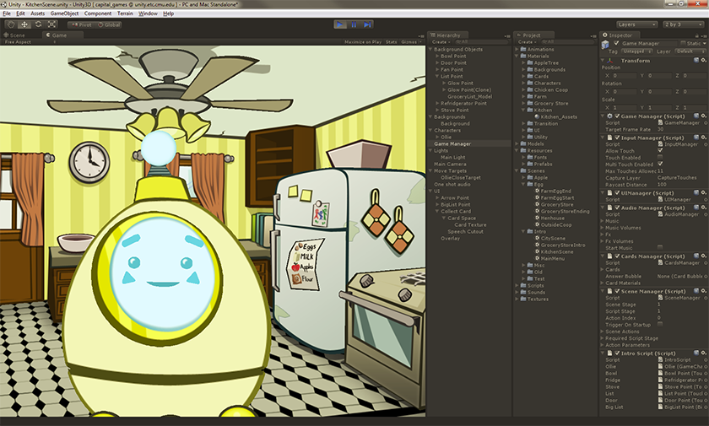Select Main Camera in Hierarchy
The width and height of the screenshot is (709, 426).
tap(450, 164)
